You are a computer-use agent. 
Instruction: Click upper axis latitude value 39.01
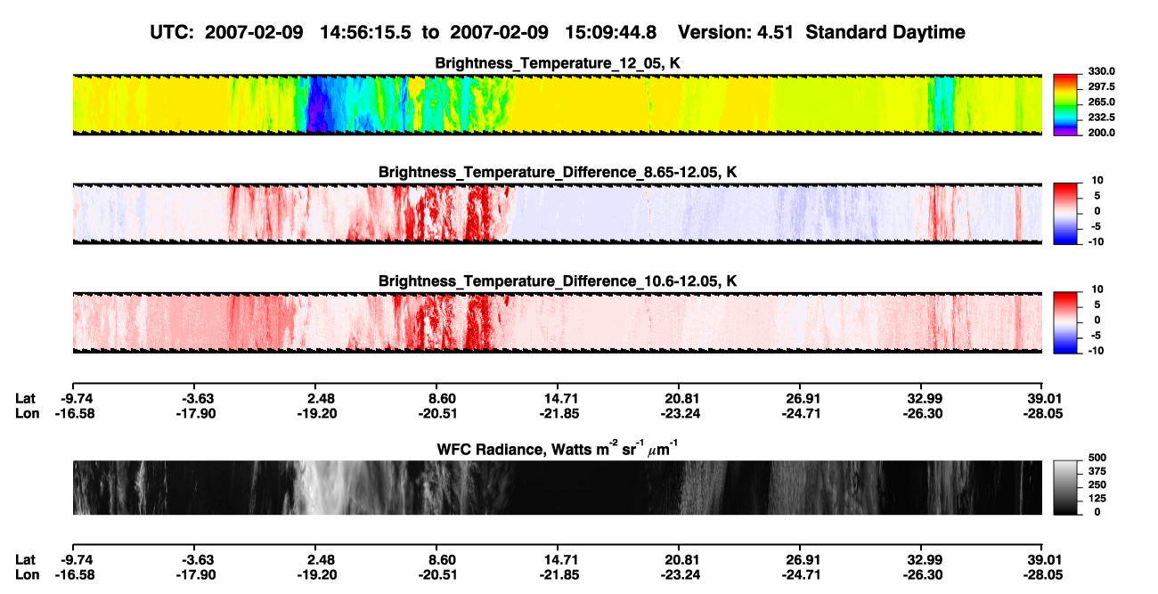point(1043,398)
